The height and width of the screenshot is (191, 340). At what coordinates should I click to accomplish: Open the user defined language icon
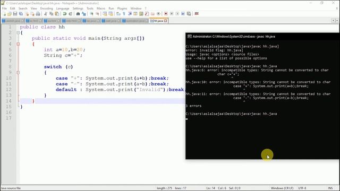click(135, 14)
